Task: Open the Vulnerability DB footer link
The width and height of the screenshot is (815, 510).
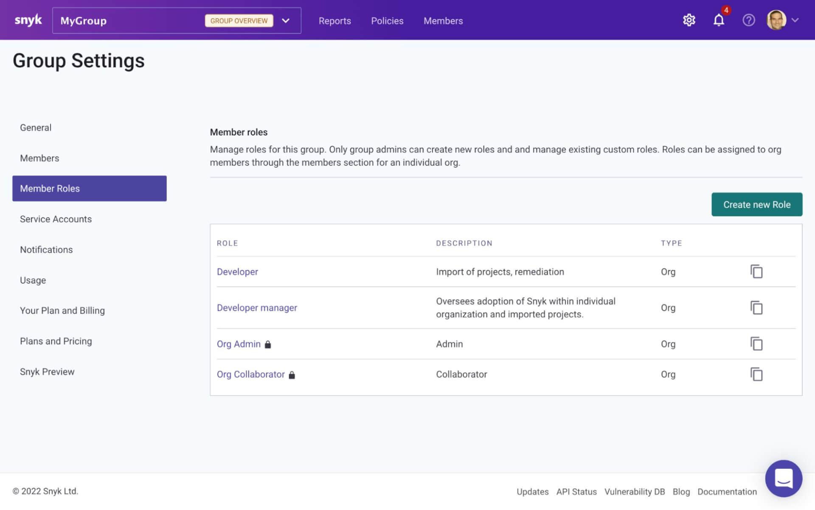Action: pyautogui.click(x=635, y=492)
